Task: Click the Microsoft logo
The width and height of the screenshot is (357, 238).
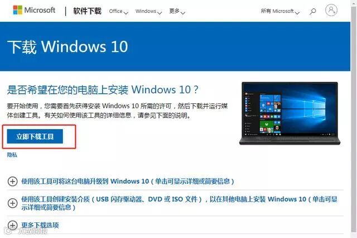Action: pyautogui.click(x=18, y=10)
